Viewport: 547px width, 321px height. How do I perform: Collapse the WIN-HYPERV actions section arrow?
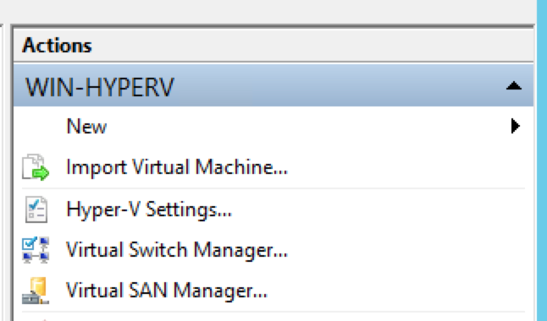[x=514, y=85]
